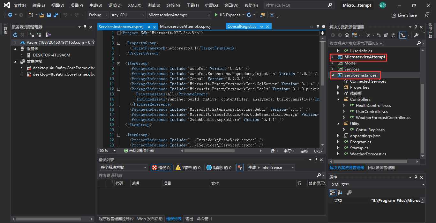Switch to the 输出 output tab
436x223 pixels.
point(189,219)
